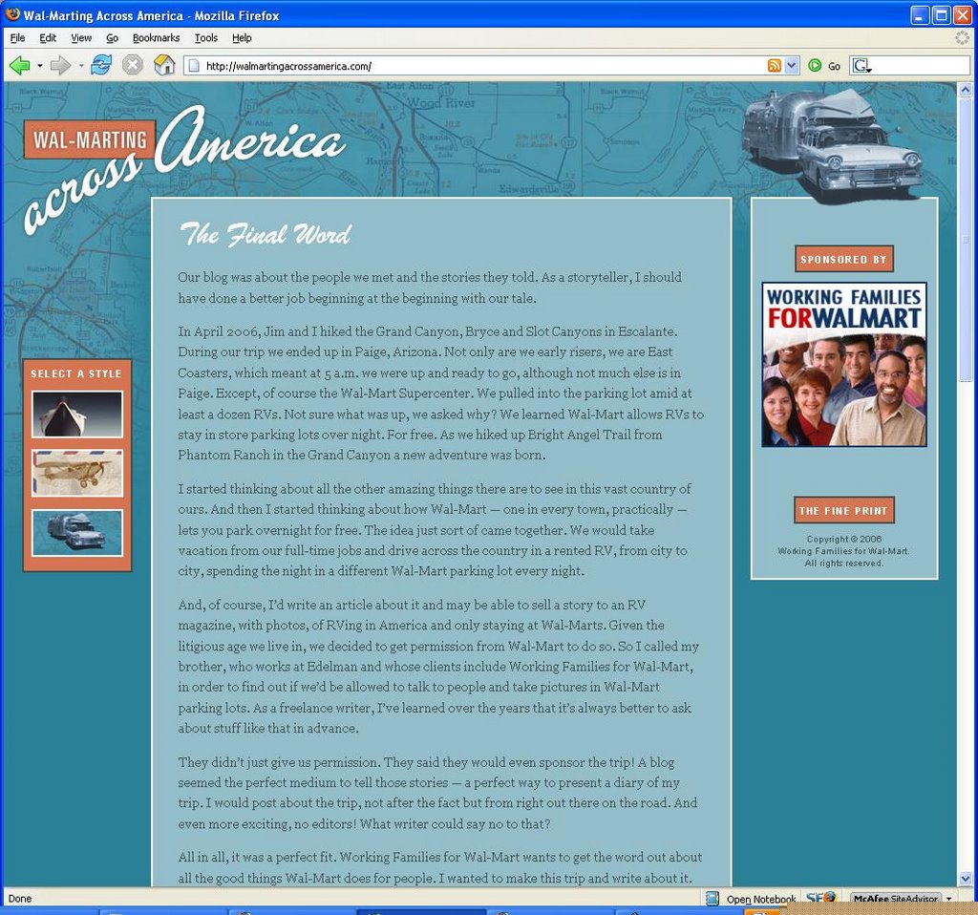Click the Working Families for Walmart banner

844,365
